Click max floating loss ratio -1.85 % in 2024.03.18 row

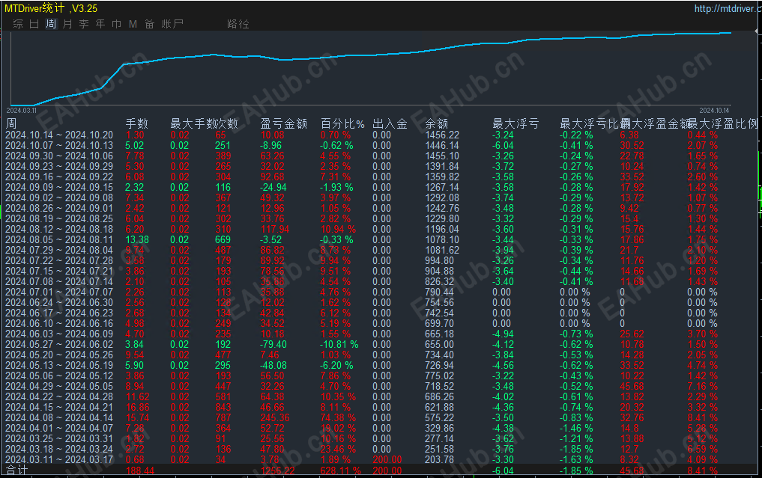pyautogui.click(x=576, y=449)
